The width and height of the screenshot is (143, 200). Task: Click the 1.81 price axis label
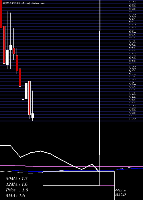point(132,92)
